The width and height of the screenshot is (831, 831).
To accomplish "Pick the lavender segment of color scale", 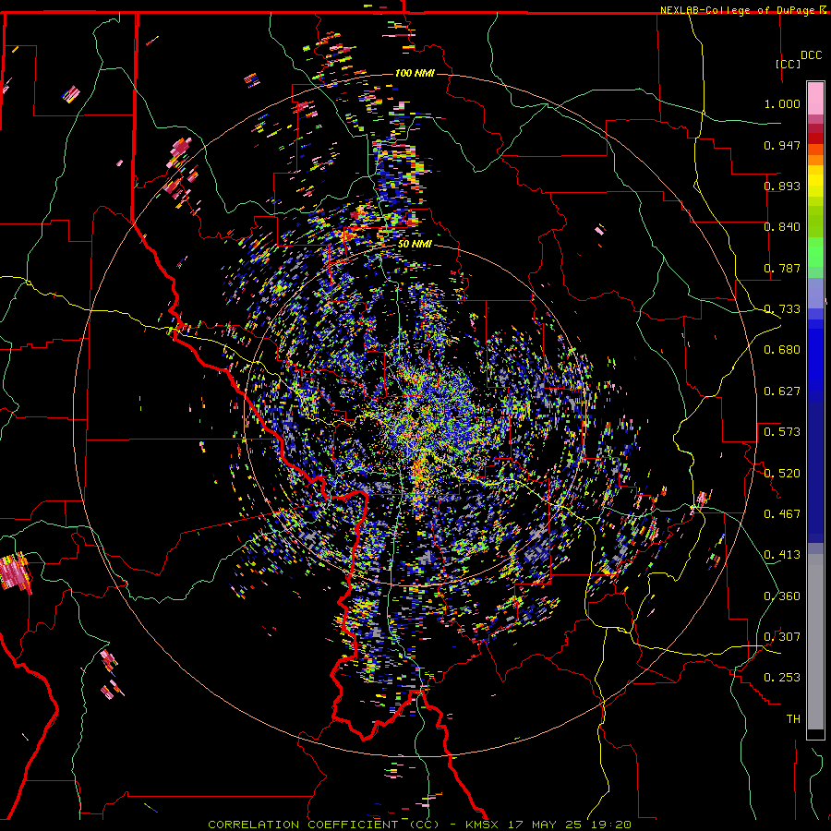I will pos(815,293).
